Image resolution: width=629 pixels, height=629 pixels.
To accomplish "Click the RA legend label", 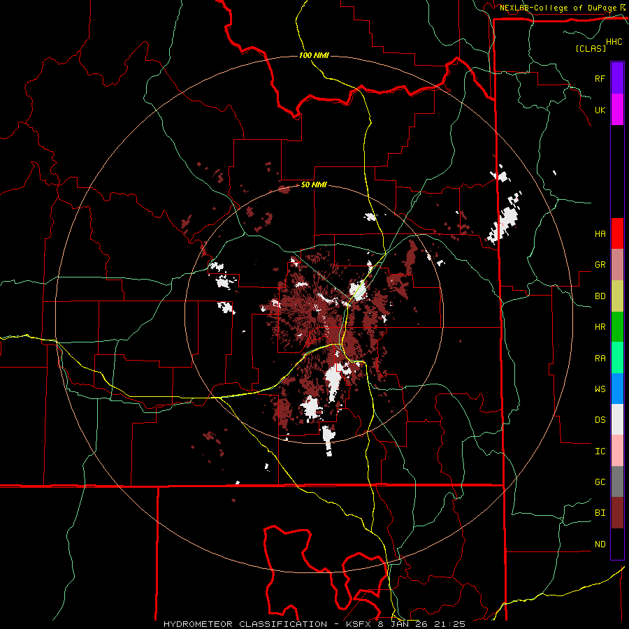I will pyautogui.click(x=600, y=359).
